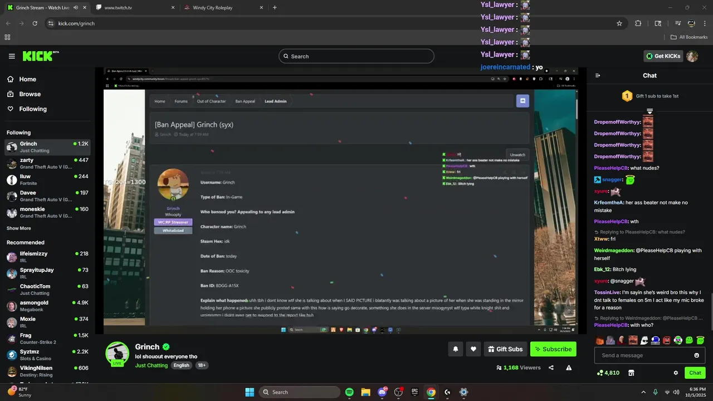Click the KICK logo in header
Viewport: 713px width, 401px height.
[x=41, y=56]
